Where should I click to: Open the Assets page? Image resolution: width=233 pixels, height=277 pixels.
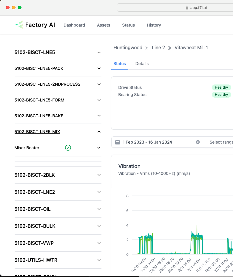click(104, 25)
